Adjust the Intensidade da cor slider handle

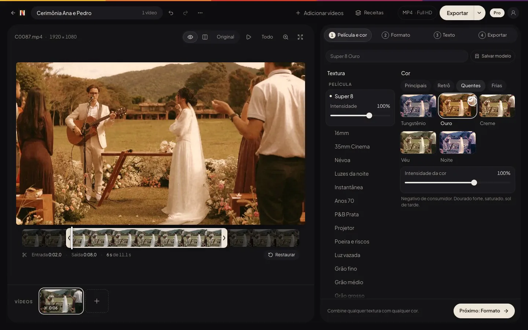pos(474,183)
